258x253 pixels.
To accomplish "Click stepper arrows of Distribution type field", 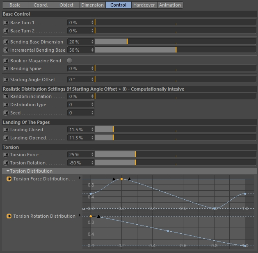I will [92, 105].
